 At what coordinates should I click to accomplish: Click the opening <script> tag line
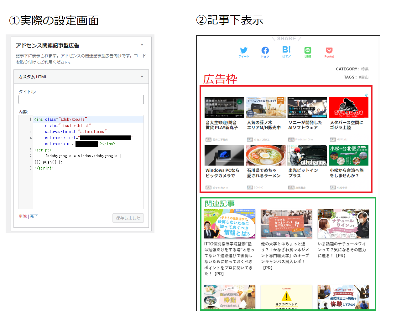pyautogui.click(x=43, y=150)
